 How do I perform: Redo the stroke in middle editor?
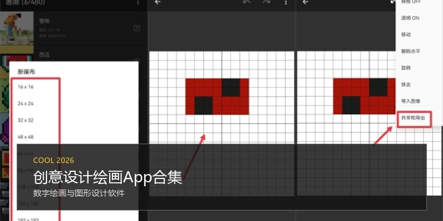click(x=266, y=2)
